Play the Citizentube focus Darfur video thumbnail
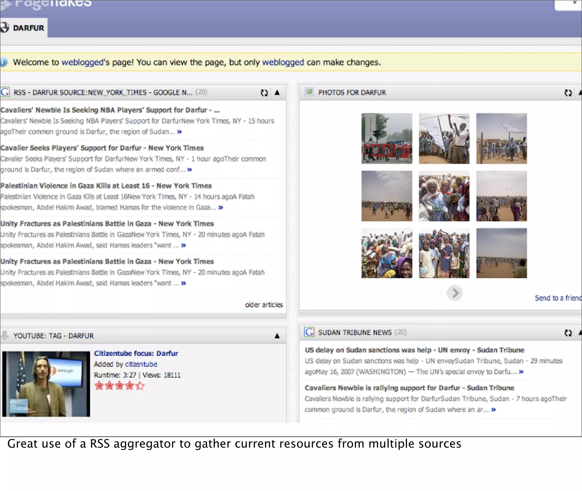582x491 pixels. coord(46,384)
